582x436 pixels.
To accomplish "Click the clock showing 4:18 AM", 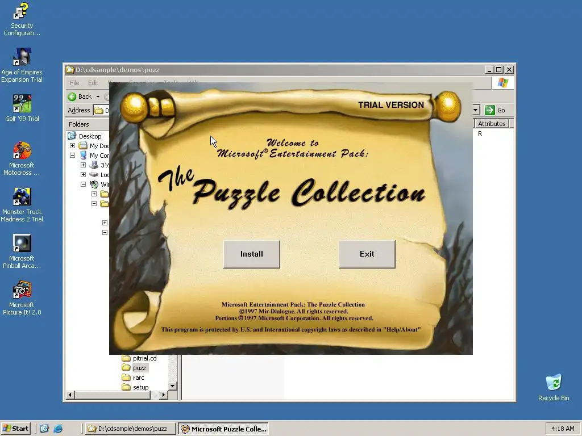I will click(563, 429).
